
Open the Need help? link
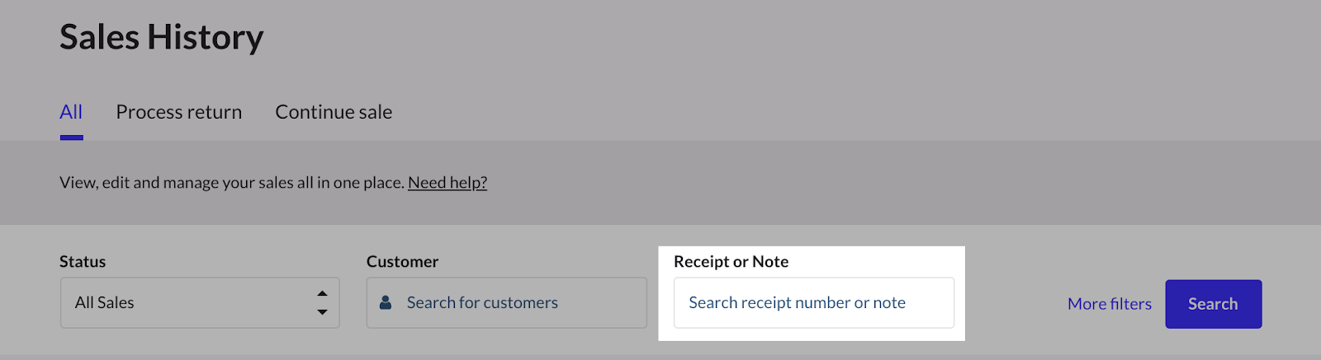tap(447, 183)
